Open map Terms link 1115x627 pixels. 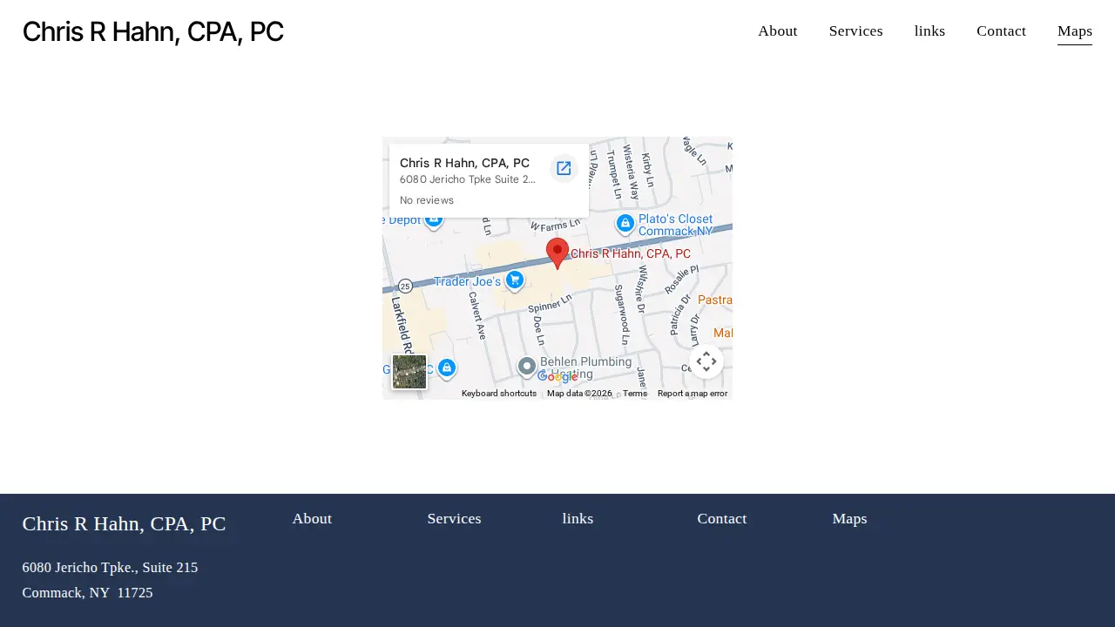click(635, 394)
